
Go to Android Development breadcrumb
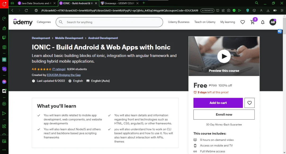(x=103, y=38)
